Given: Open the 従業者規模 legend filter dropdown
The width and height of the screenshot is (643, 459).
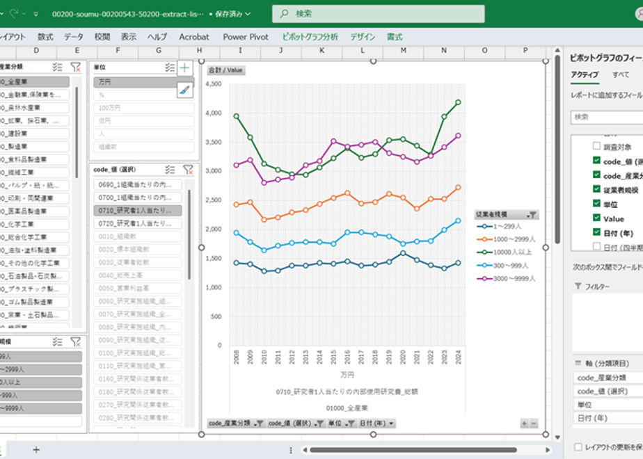Looking at the screenshot, I should [532, 215].
